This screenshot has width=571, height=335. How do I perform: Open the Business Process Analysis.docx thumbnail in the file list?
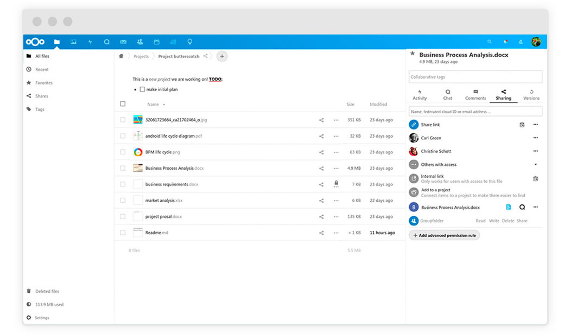138,168
